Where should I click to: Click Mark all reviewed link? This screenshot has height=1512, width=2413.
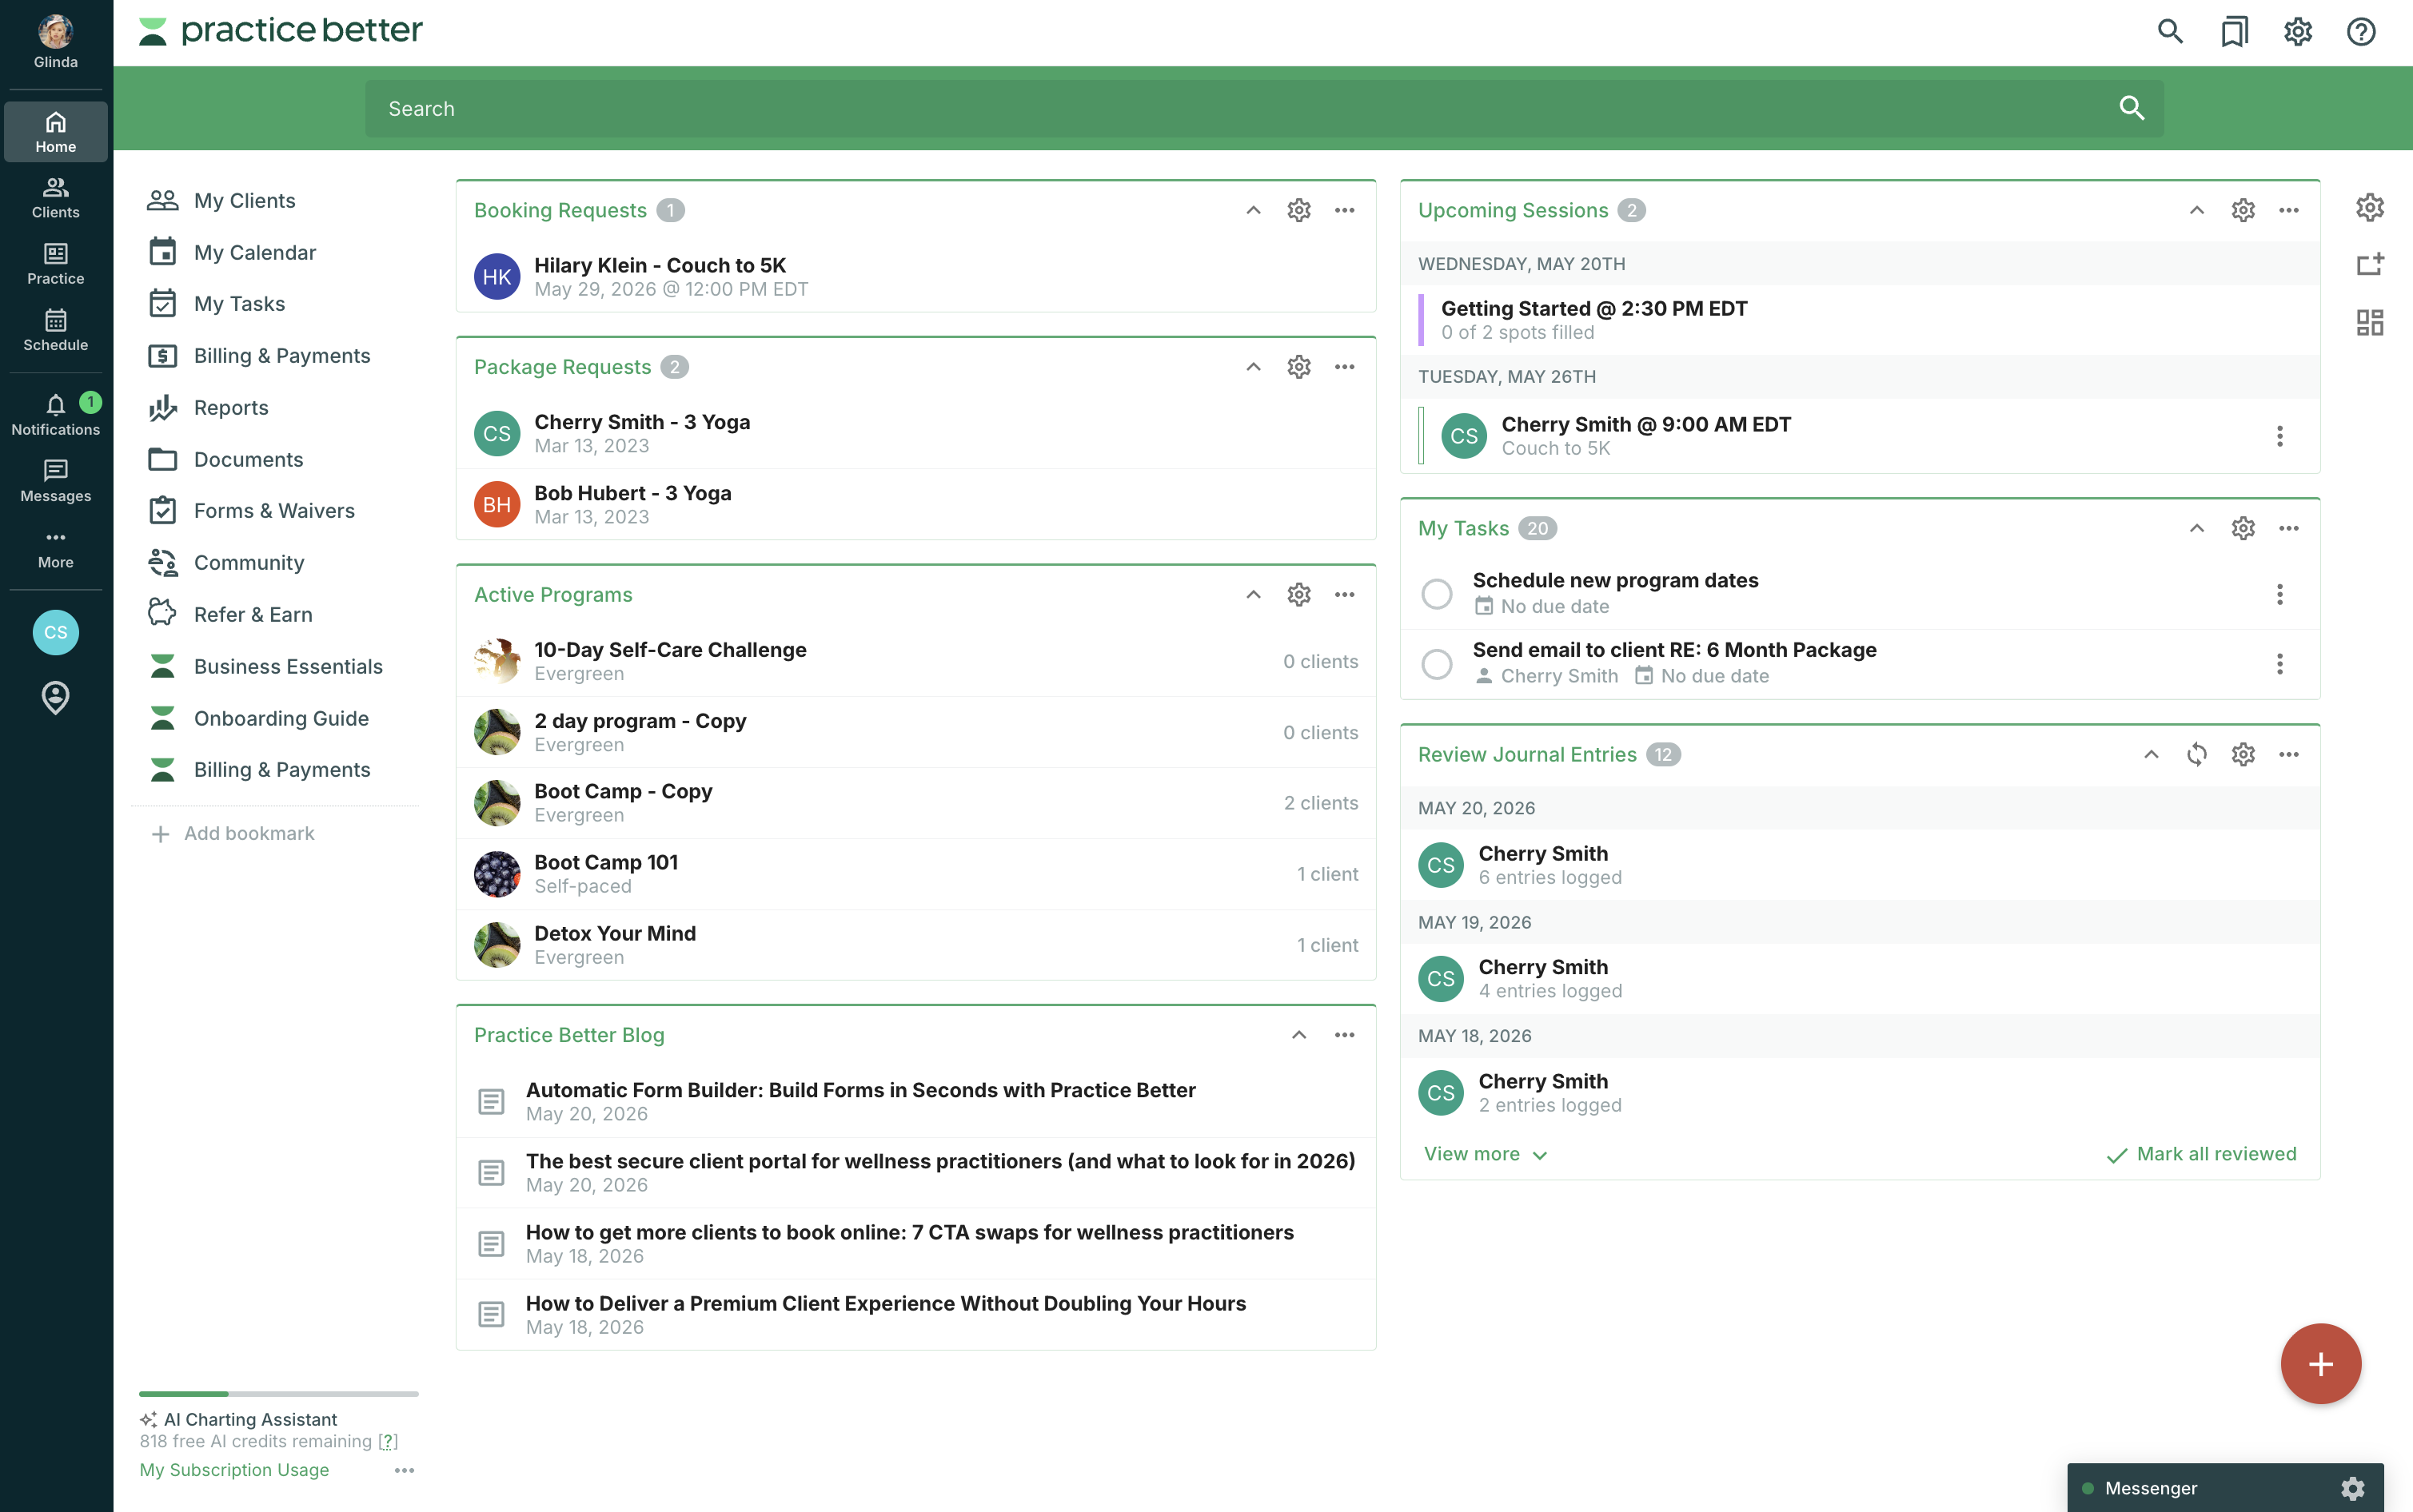coord(2201,1154)
